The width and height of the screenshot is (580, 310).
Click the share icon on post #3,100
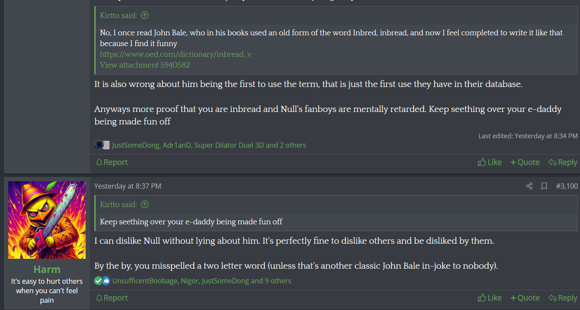coord(529,186)
